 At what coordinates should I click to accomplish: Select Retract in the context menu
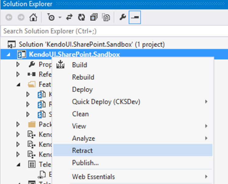coord(133,150)
